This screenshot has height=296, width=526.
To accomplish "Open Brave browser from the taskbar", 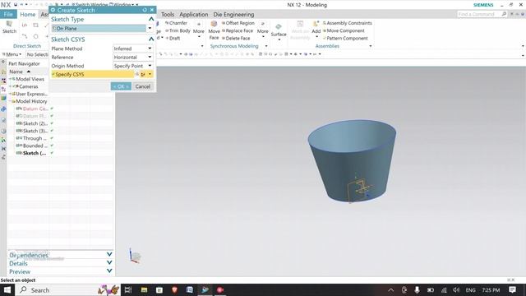I will (174, 290).
